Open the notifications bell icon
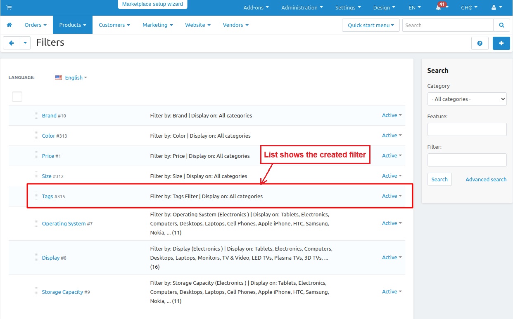The image size is (513, 319). coord(438,8)
